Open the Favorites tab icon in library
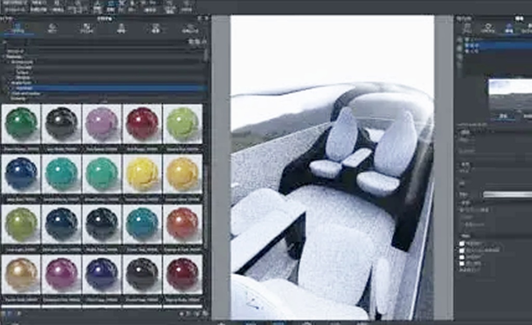The image size is (532, 325). tap(190, 28)
